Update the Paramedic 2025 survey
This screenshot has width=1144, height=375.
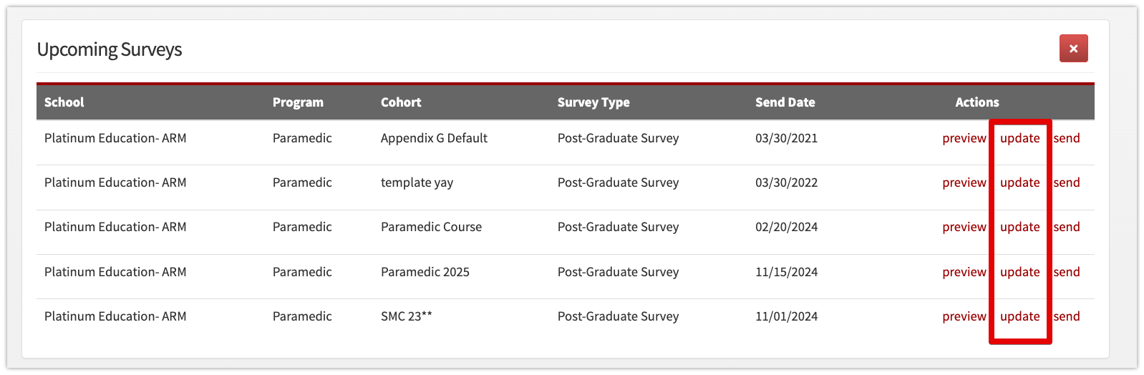click(x=1019, y=272)
